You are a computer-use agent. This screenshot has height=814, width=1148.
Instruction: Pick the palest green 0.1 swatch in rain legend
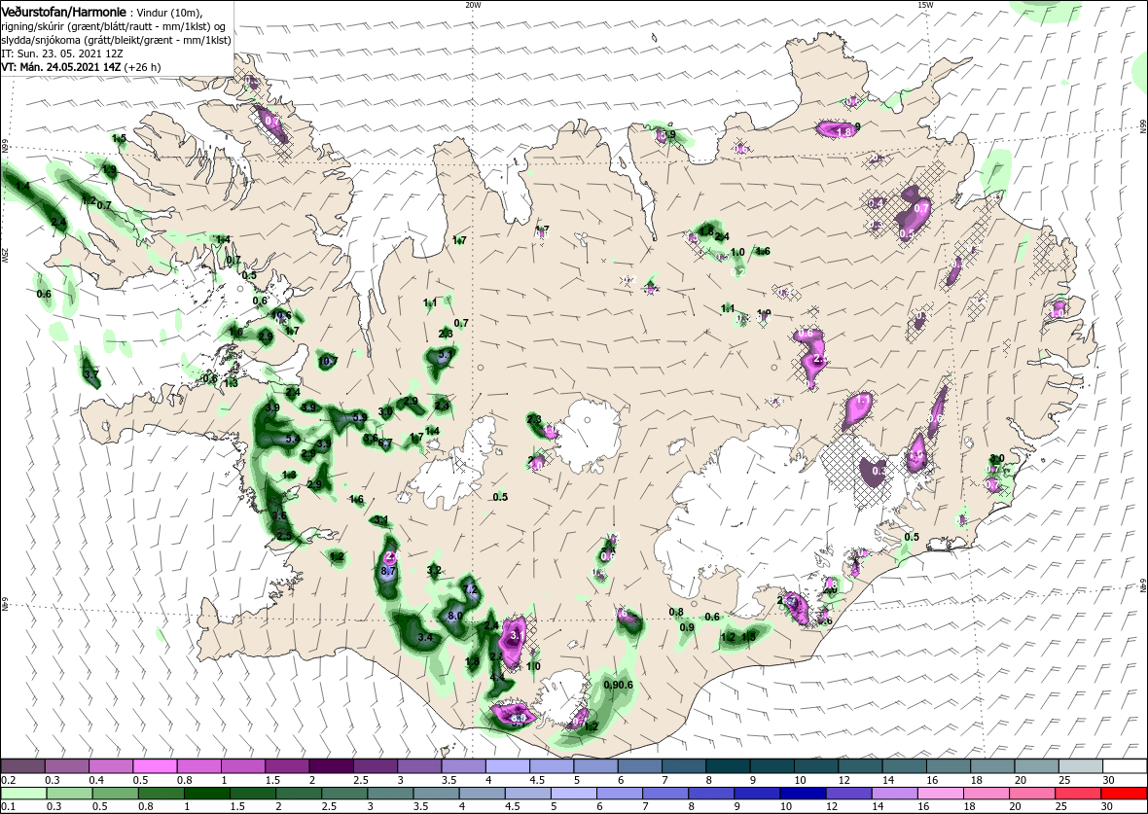24,795
